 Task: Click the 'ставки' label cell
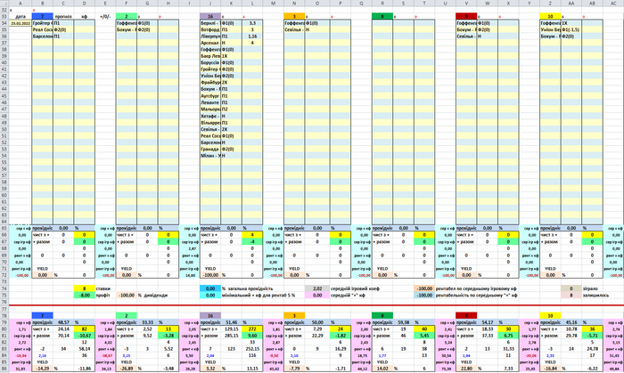pyautogui.click(x=103, y=288)
